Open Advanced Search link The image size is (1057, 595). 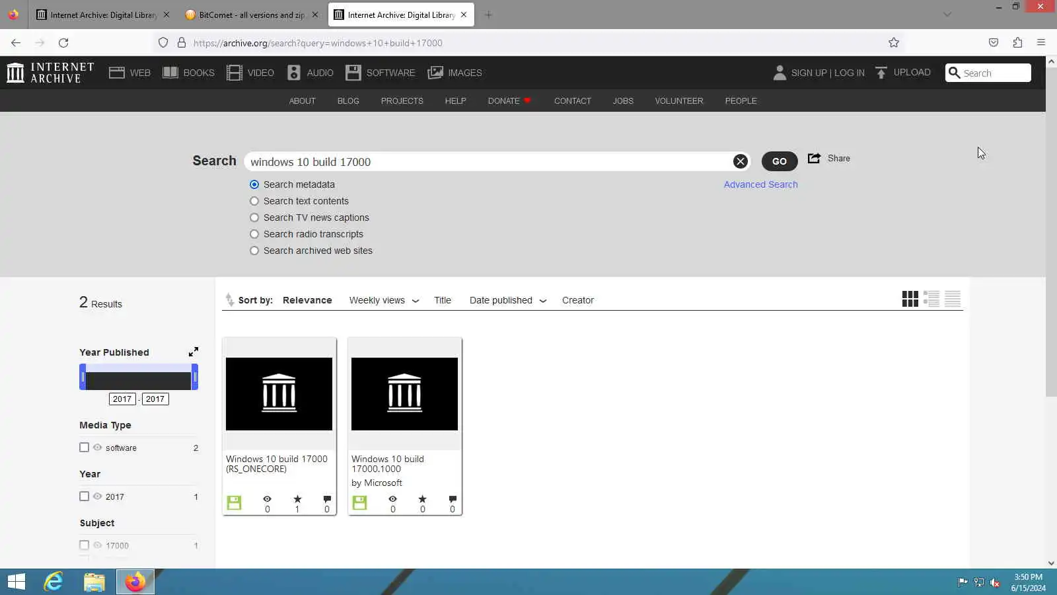(761, 184)
